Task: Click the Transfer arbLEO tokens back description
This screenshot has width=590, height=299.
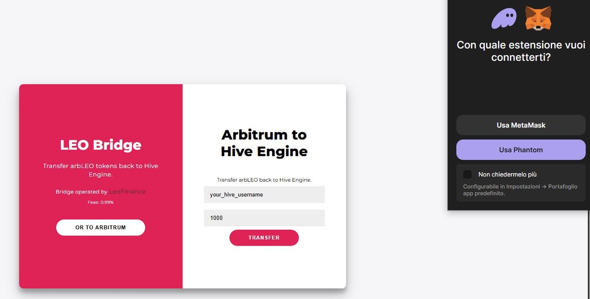Action: [100, 170]
